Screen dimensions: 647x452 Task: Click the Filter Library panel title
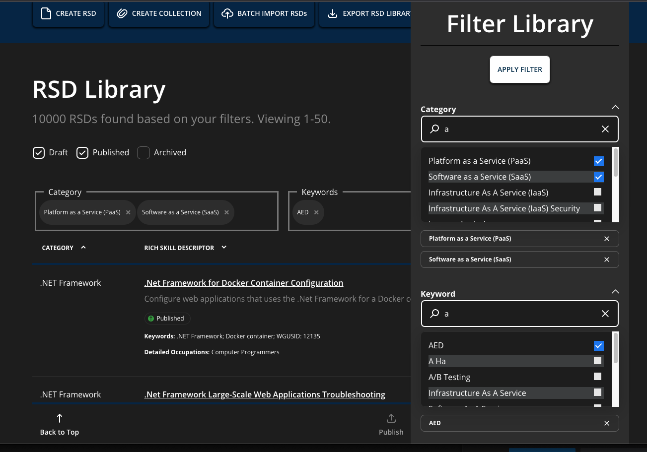pos(520,24)
